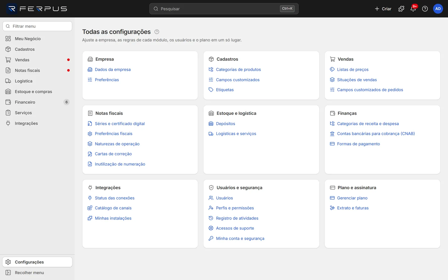This screenshot has width=448, height=280.
Task: Click the puzzle-piece integrations icon in top bar
Action: point(401,9)
